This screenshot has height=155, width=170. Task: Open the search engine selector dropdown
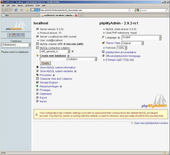coord(138,10)
